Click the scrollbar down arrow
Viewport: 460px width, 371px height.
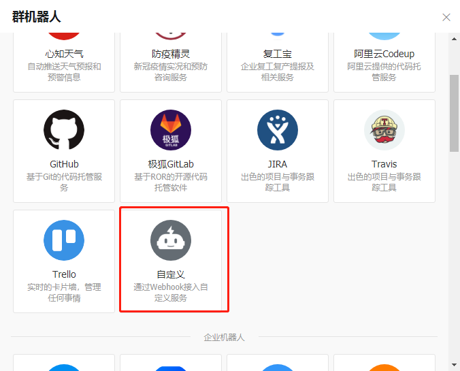[454, 365]
